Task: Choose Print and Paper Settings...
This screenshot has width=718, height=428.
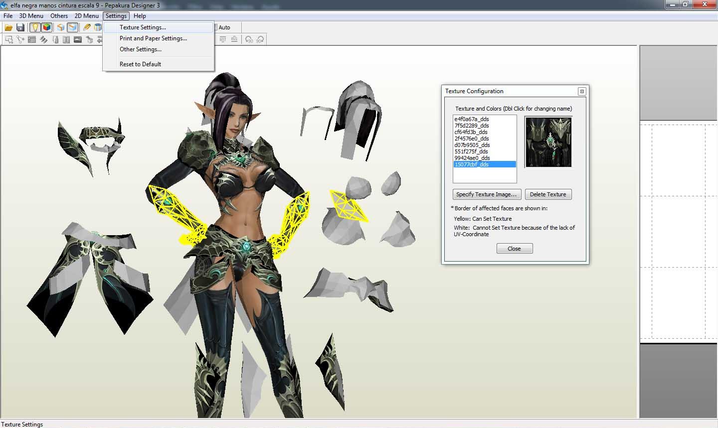Action: (x=158, y=38)
